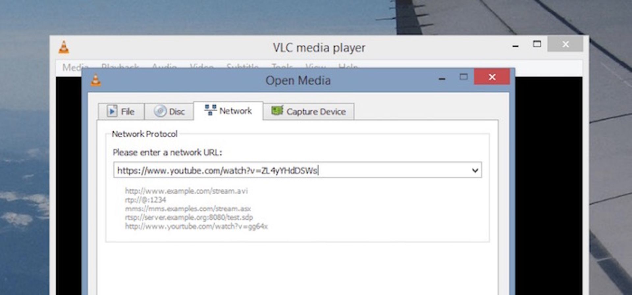
Task: Click the 'Please enter a network URL:' label
Action: (167, 152)
